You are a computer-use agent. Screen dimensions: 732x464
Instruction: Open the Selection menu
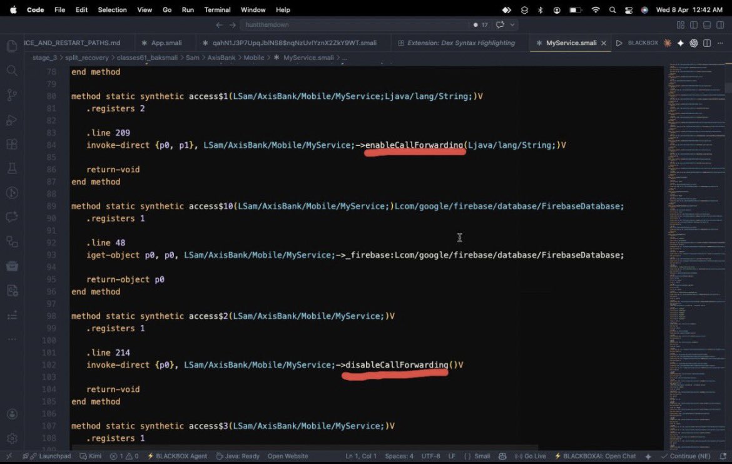click(x=112, y=10)
